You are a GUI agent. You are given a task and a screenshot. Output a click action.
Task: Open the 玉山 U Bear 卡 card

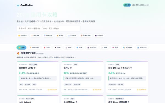click(82, 99)
